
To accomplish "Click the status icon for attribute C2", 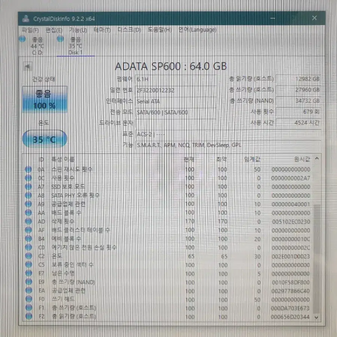I will coord(28,256).
